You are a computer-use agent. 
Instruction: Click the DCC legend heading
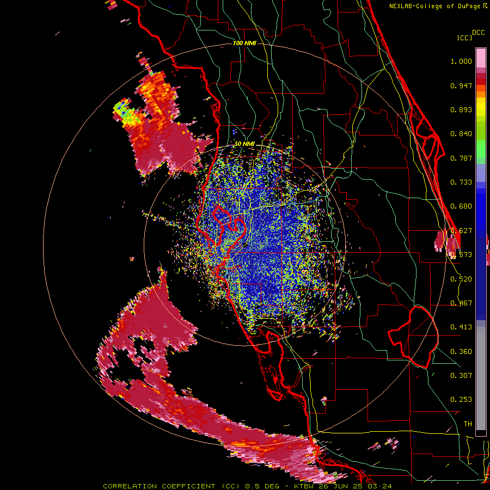tap(478, 32)
